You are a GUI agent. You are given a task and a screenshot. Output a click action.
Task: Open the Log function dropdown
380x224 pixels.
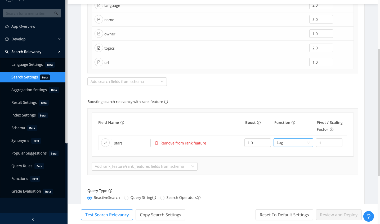(293, 143)
